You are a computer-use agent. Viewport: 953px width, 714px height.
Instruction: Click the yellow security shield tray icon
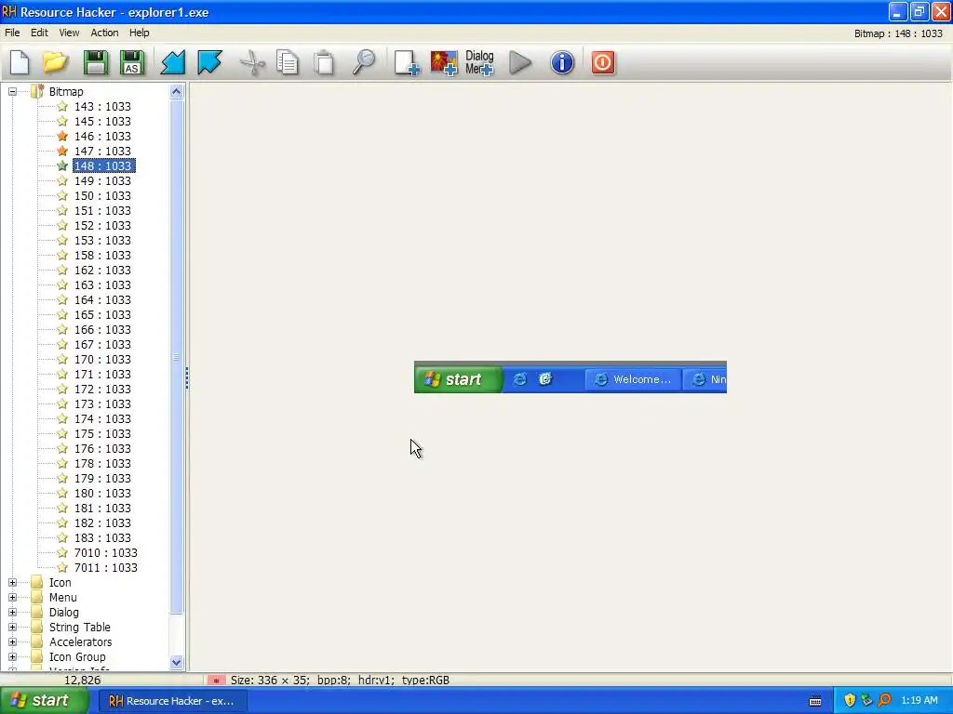click(x=850, y=701)
